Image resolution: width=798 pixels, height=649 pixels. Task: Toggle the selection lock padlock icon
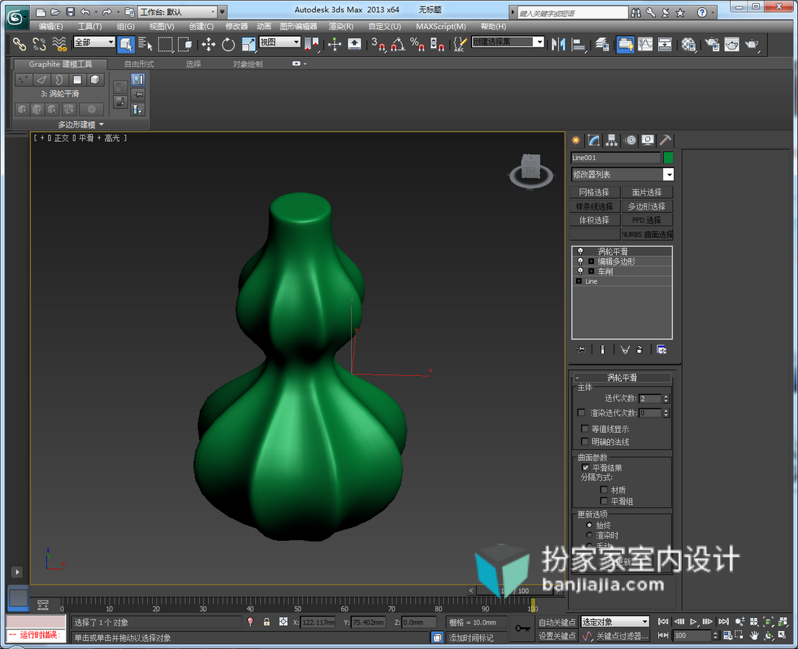[x=266, y=622]
